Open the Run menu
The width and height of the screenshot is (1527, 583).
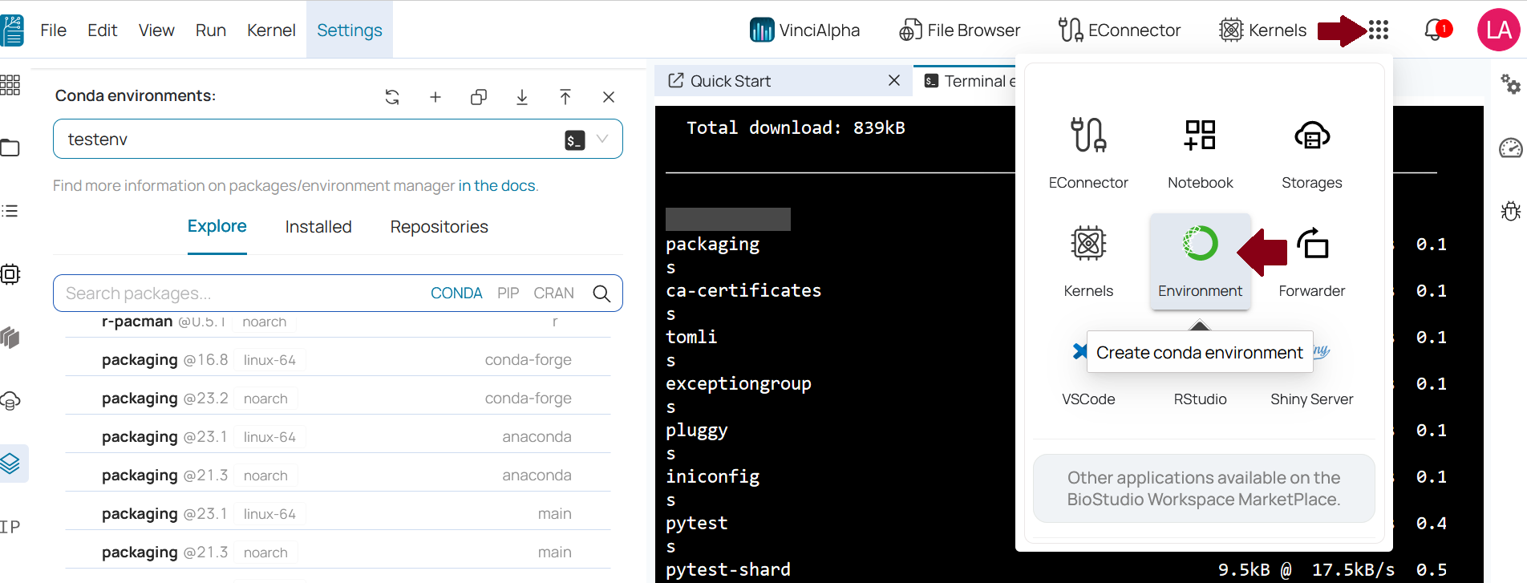[x=211, y=30]
